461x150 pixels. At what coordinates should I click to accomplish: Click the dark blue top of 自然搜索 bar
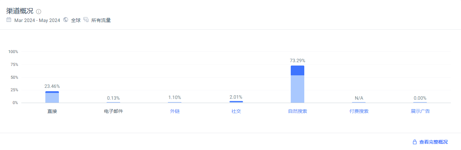point(298,70)
